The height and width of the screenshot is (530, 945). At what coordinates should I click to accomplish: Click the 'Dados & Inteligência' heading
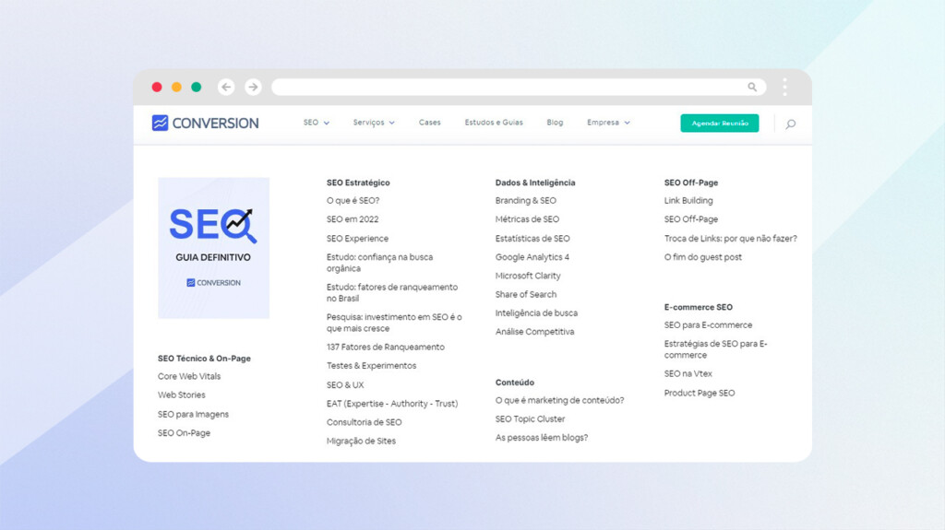point(535,183)
